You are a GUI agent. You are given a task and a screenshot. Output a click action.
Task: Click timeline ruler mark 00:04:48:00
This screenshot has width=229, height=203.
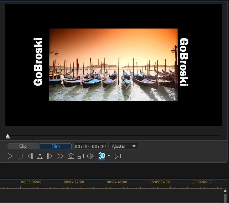pyautogui.click(x=117, y=182)
